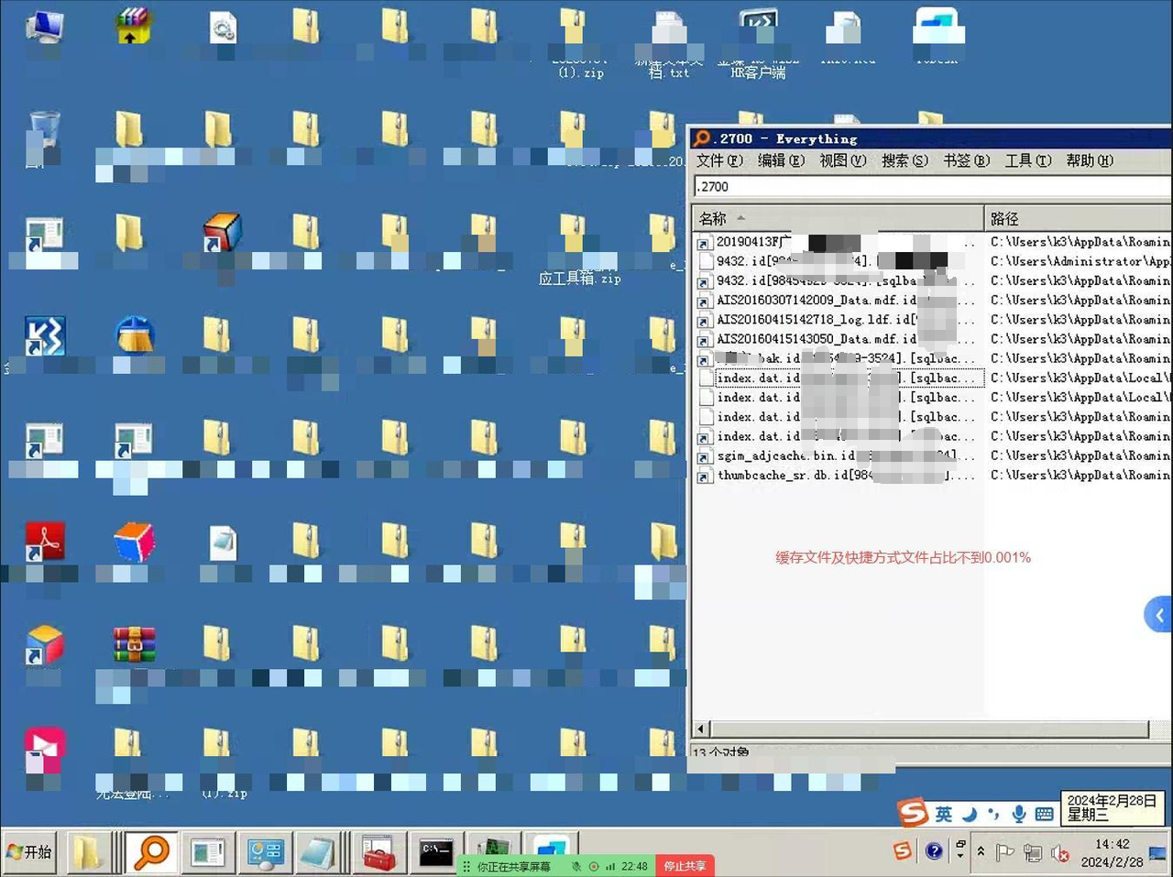
Task: Open Adobe Reader from the desktop
Action: (x=44, y=541)
